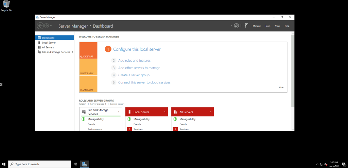
Task: Click red Services alert badge in Local Server
Action: pos(129,129)
